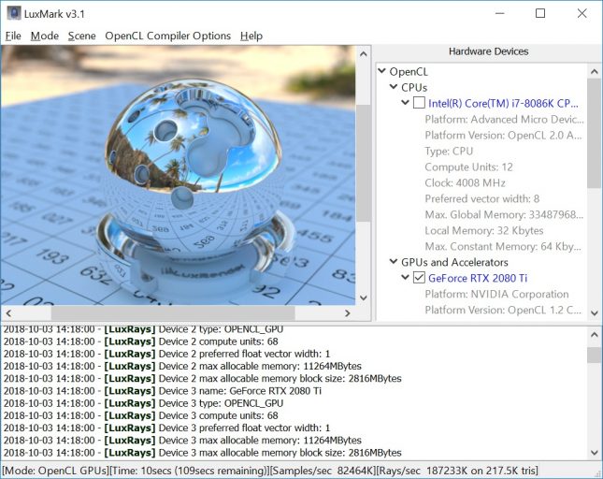This screenshot has width=603, height=479.
Task: Click the render view scroll up arrow
Action: click(363, 54)
